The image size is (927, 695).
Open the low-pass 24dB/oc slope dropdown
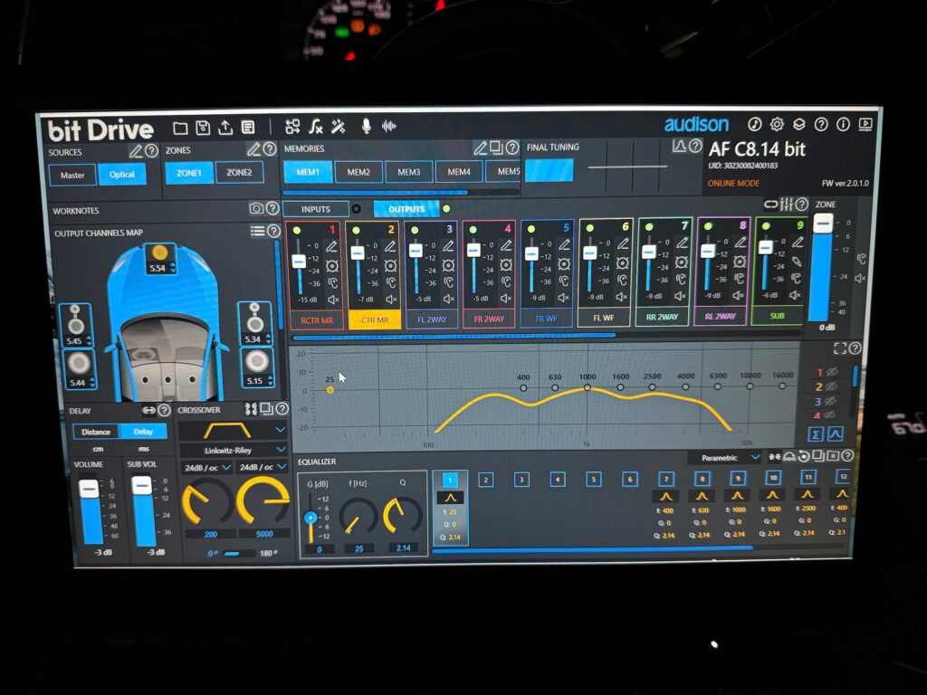click(282, 467)
